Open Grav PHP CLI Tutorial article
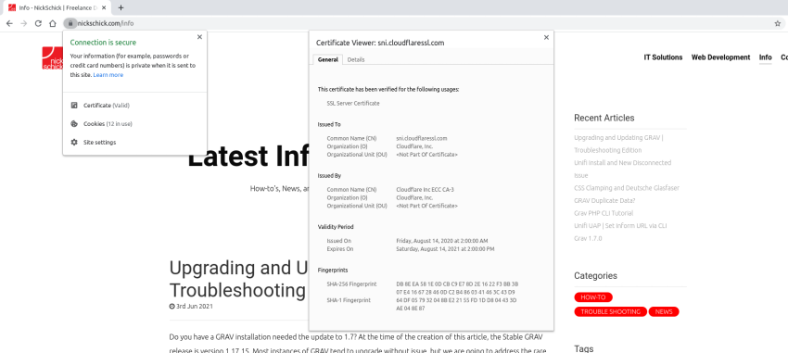 (x=604, y=213)
